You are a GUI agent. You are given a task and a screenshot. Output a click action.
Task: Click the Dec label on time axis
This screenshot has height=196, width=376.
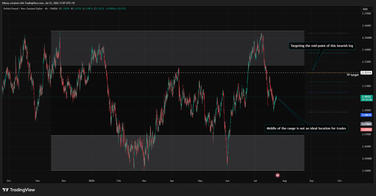coord(64,181)
